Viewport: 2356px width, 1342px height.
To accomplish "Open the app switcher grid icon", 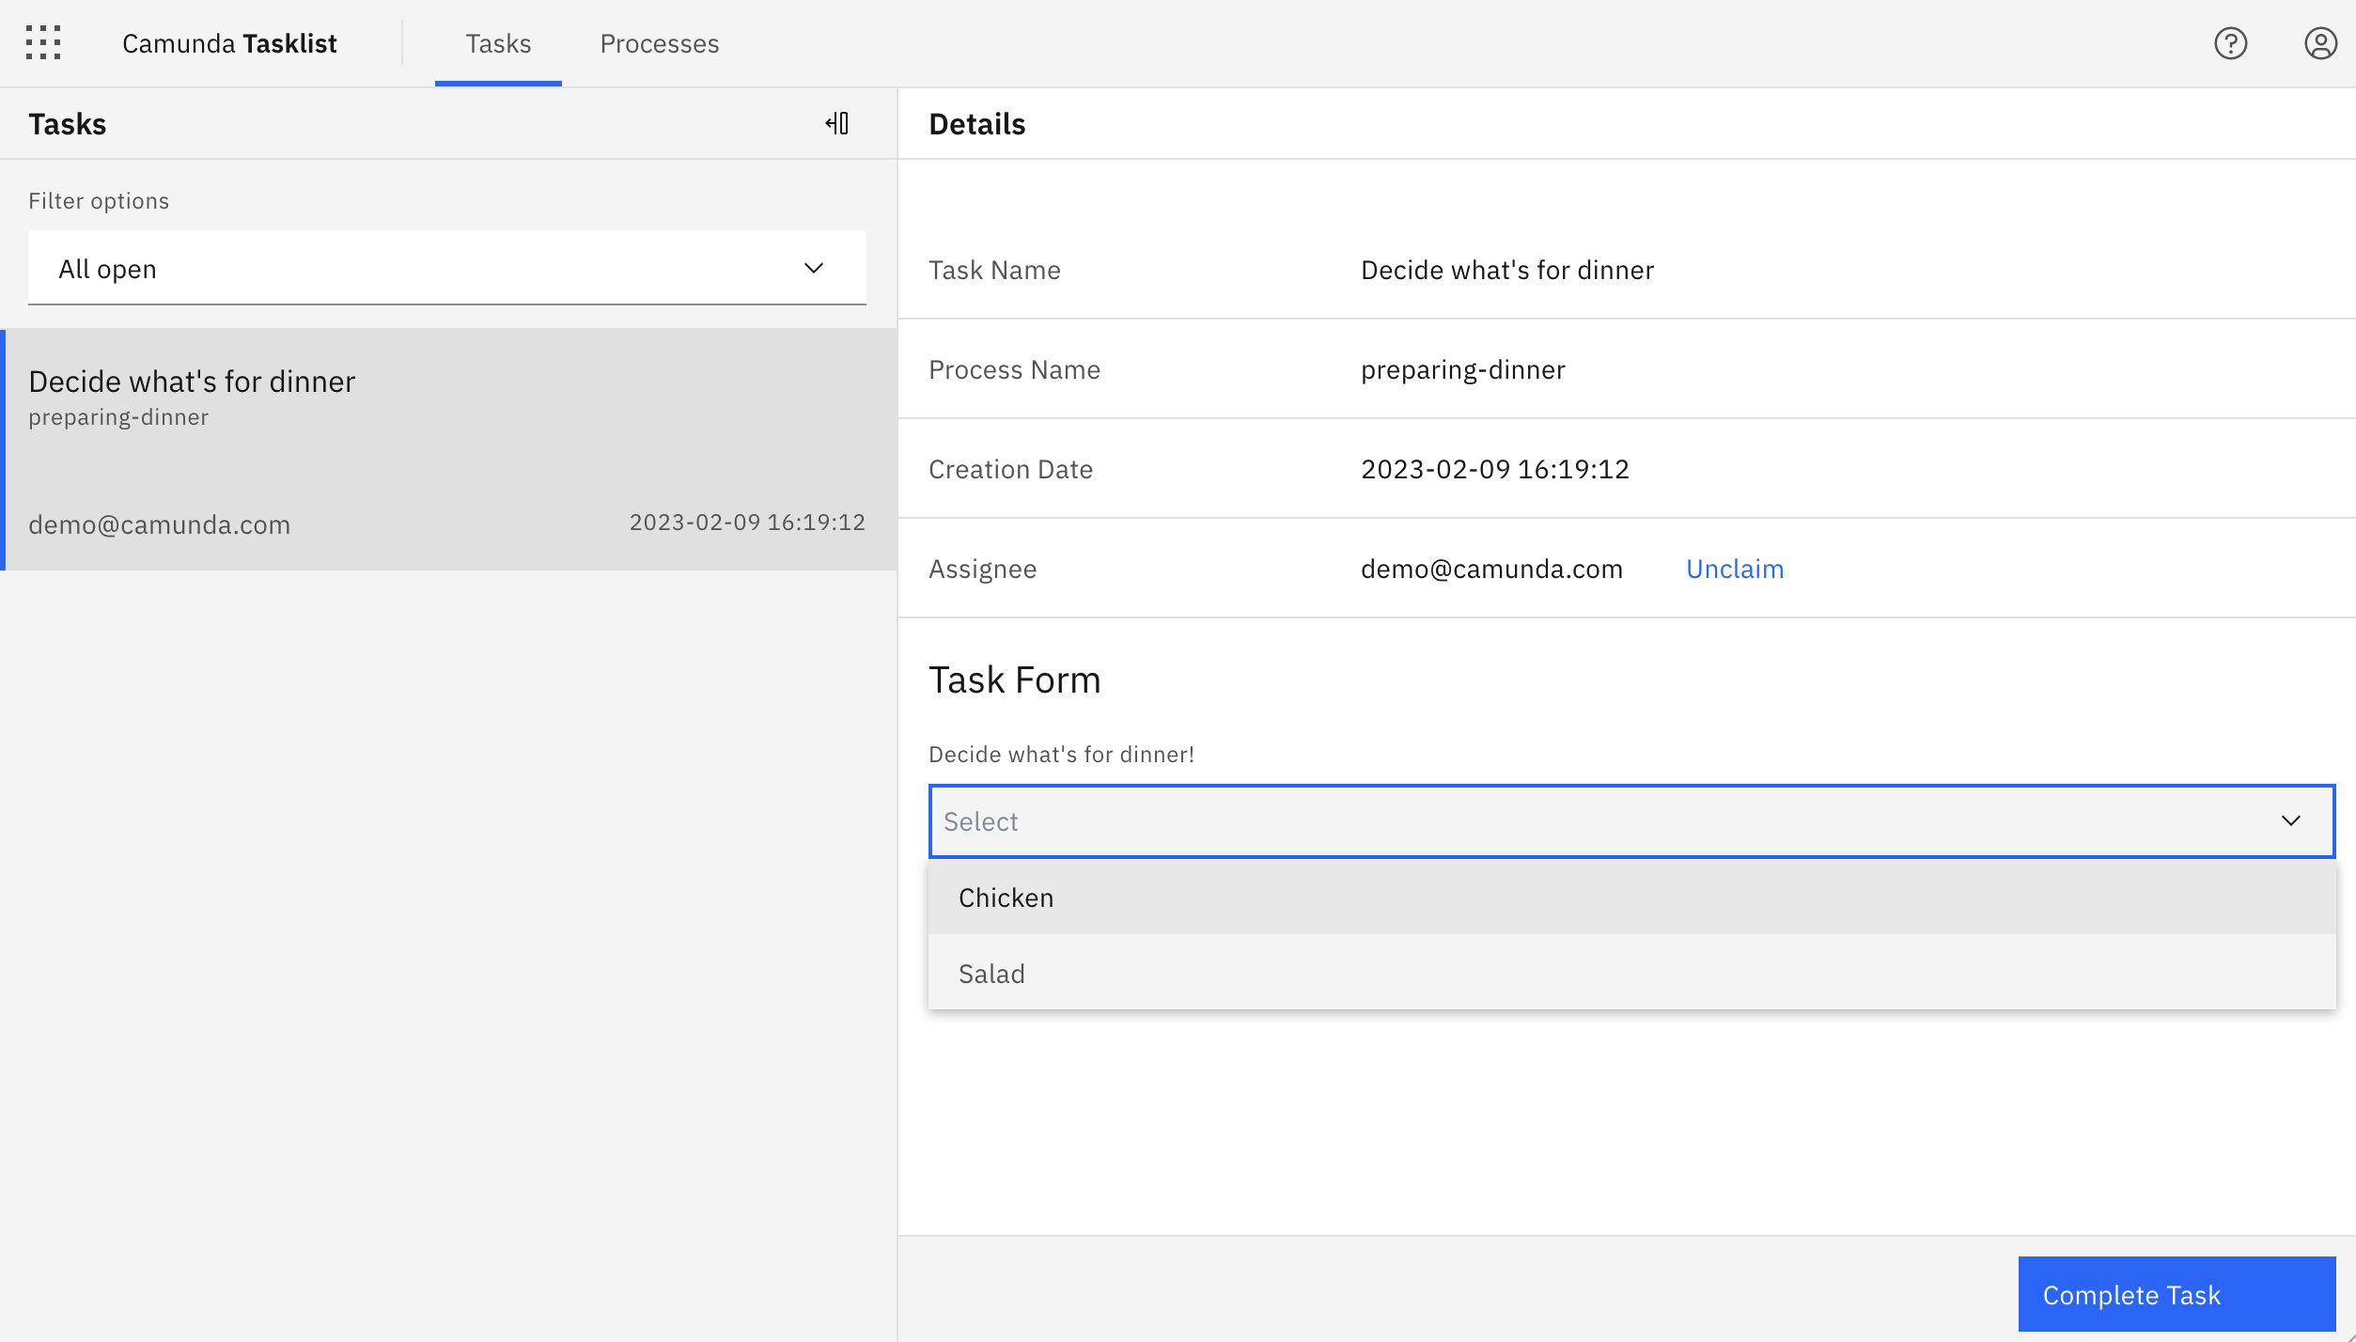I will pos(43,43).
